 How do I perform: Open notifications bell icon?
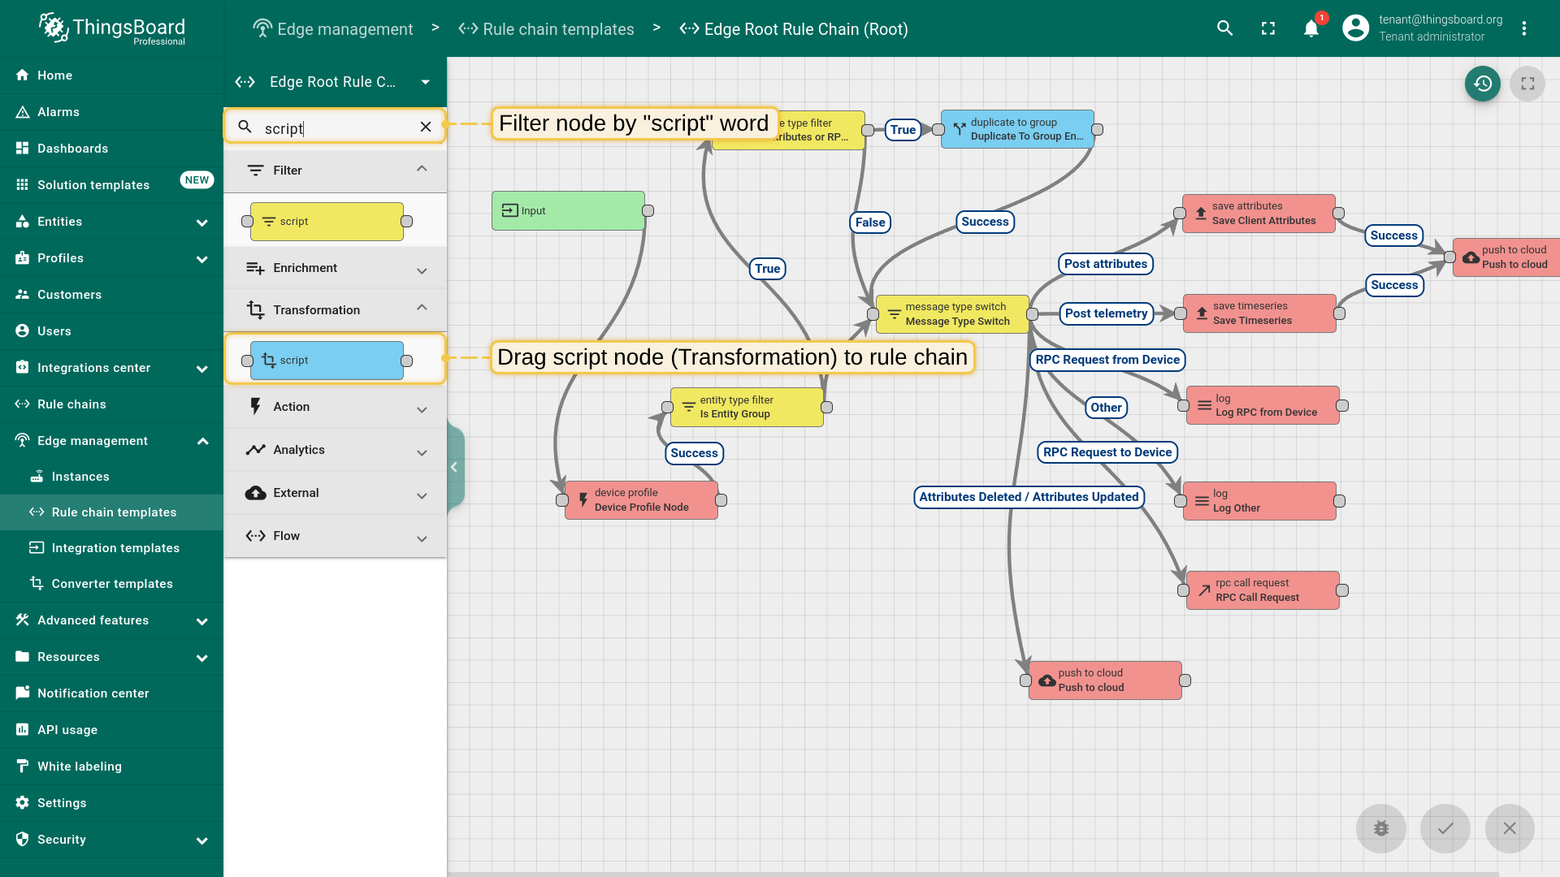tap(1311, 29)
